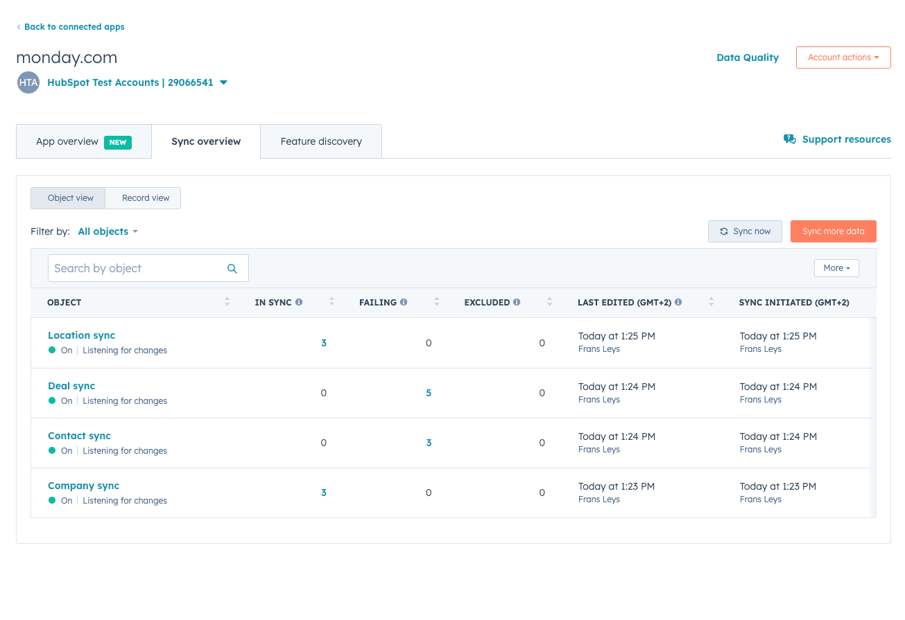This screenshot has height=620, width=905.
Task: Switch to the Feature discovery tab
Action: [x=321, y=141]
